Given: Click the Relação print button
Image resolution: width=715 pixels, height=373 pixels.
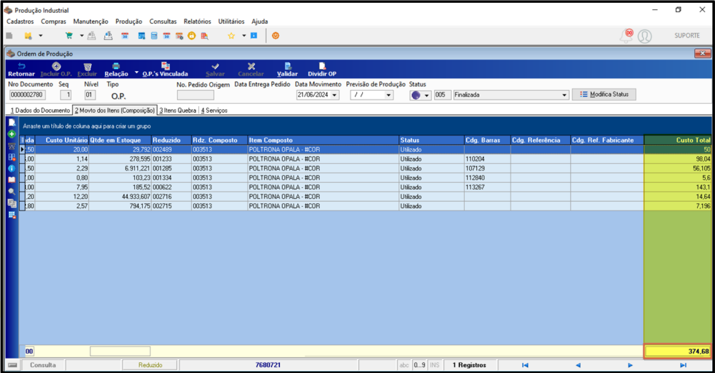Looking at the screenshot, I should tap(116, 70).
